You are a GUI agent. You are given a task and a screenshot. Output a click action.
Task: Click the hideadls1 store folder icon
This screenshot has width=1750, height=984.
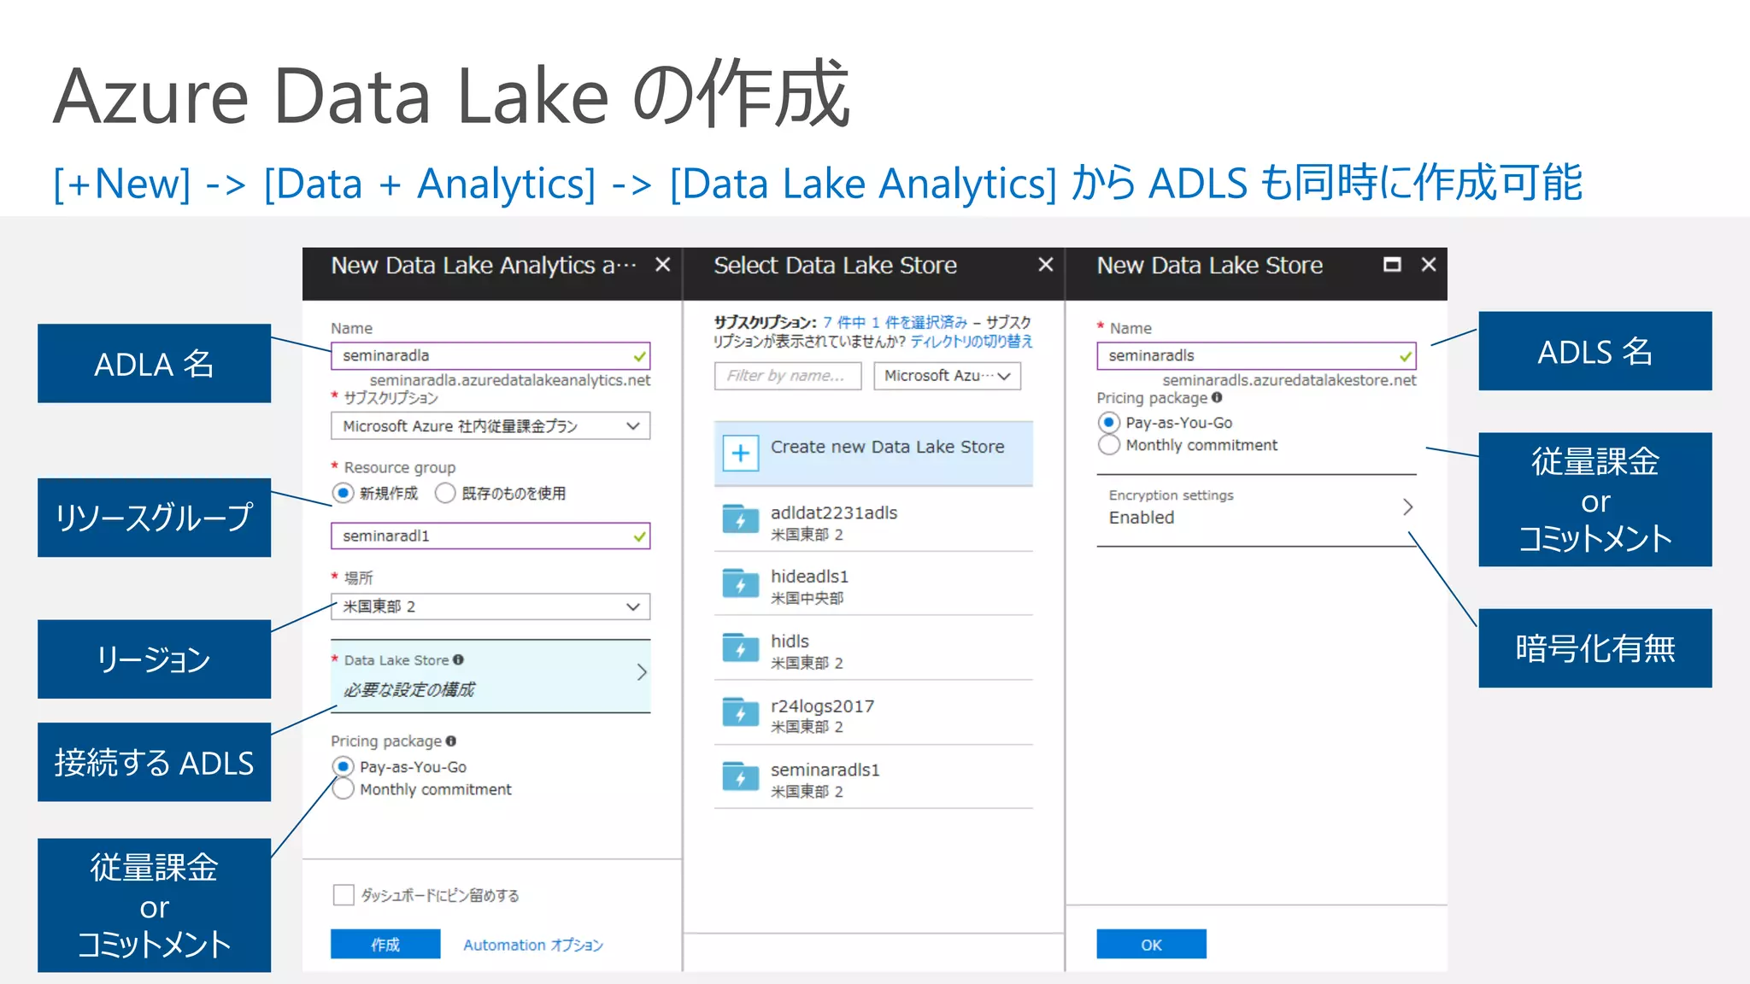[741, 583]
